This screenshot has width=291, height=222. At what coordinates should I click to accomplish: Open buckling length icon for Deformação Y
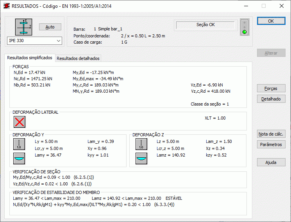coord(19,144)
